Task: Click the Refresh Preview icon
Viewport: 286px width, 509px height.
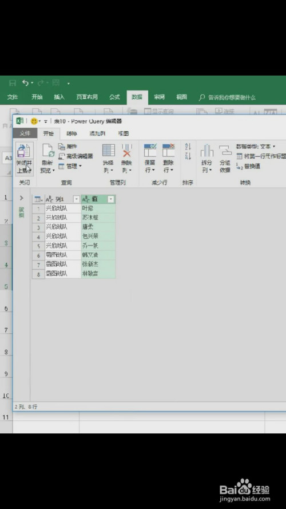Action: 48,151
